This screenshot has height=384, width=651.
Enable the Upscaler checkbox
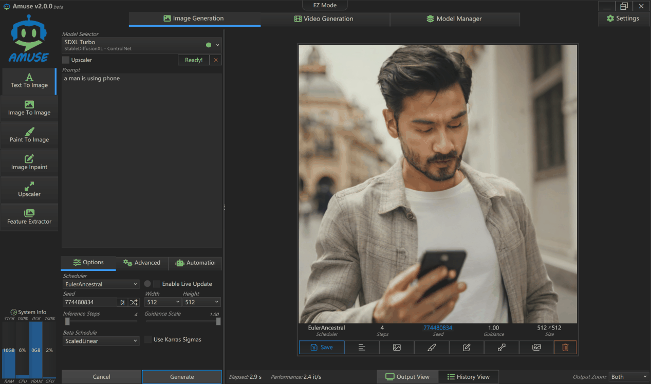66,60
